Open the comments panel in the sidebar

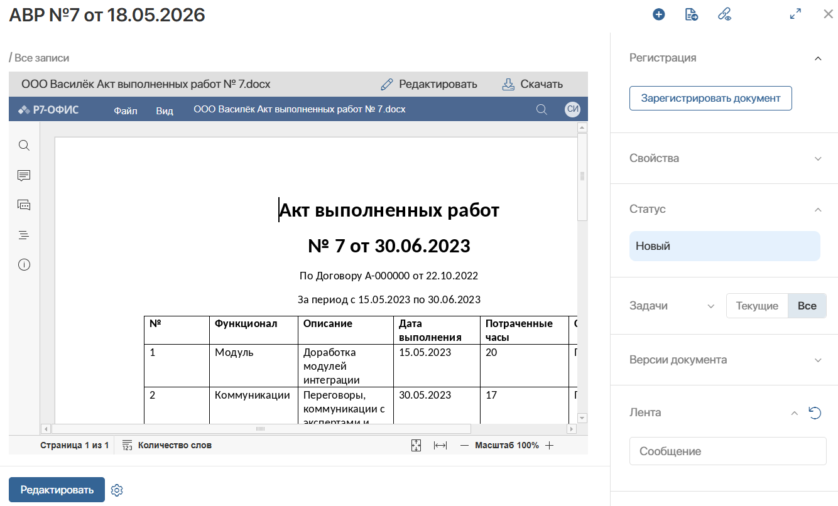click(x=24, y=175)
